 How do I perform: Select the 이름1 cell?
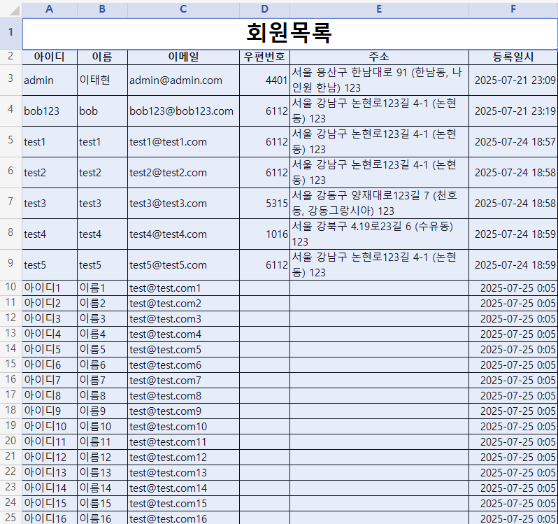tap(102, 288)
